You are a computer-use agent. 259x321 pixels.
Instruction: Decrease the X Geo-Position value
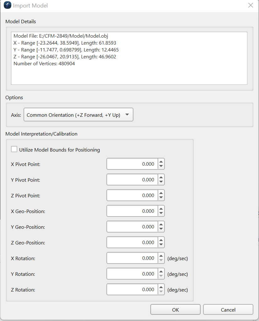pos(161,213)
